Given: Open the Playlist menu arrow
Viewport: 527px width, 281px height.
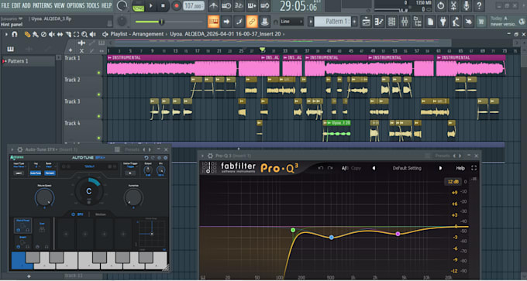Looking at the screenshot, I should tap(6, 34).
